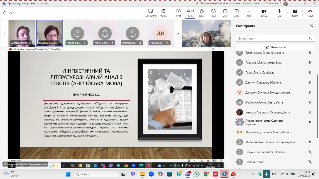Click the Share screen icon

[x=295, y=12]
